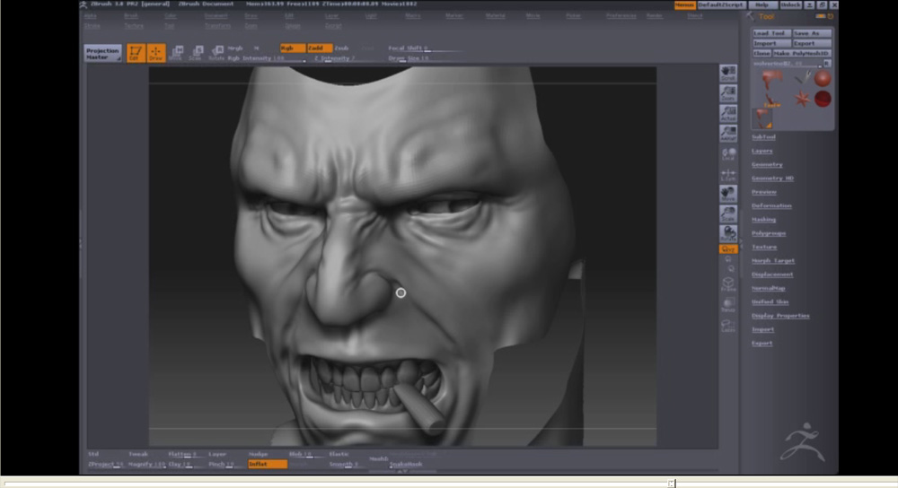The image size is (898, 488).
Task: Click the Zoom canvas navigation icon
Action: (x=728, y=93)
